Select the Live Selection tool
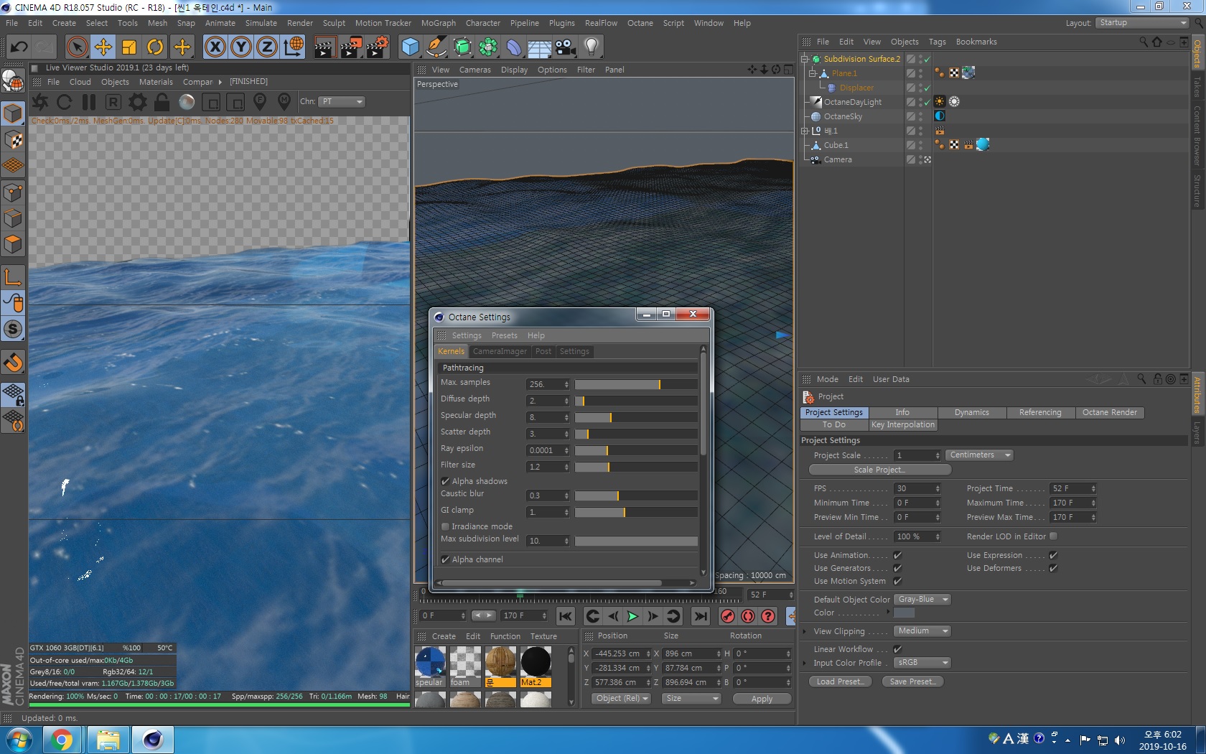 [x=77, y=47]
